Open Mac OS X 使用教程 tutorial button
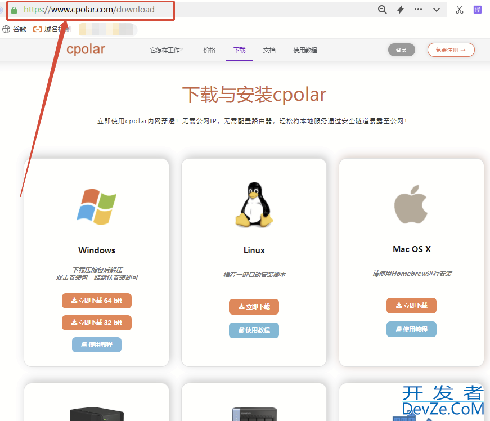490x421 pixels. tap(412, 329)
